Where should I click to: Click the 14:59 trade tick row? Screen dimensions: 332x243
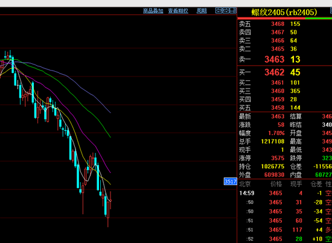[x=284, y=193]
